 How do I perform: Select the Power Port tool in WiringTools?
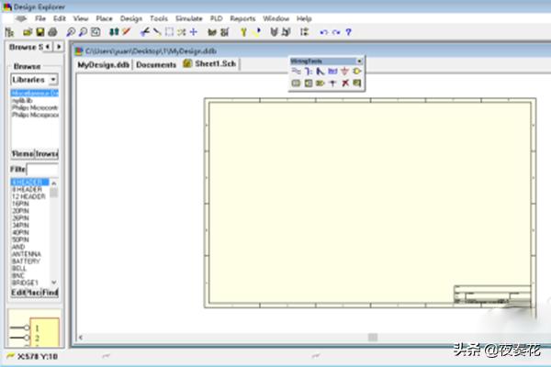(344, 72)
